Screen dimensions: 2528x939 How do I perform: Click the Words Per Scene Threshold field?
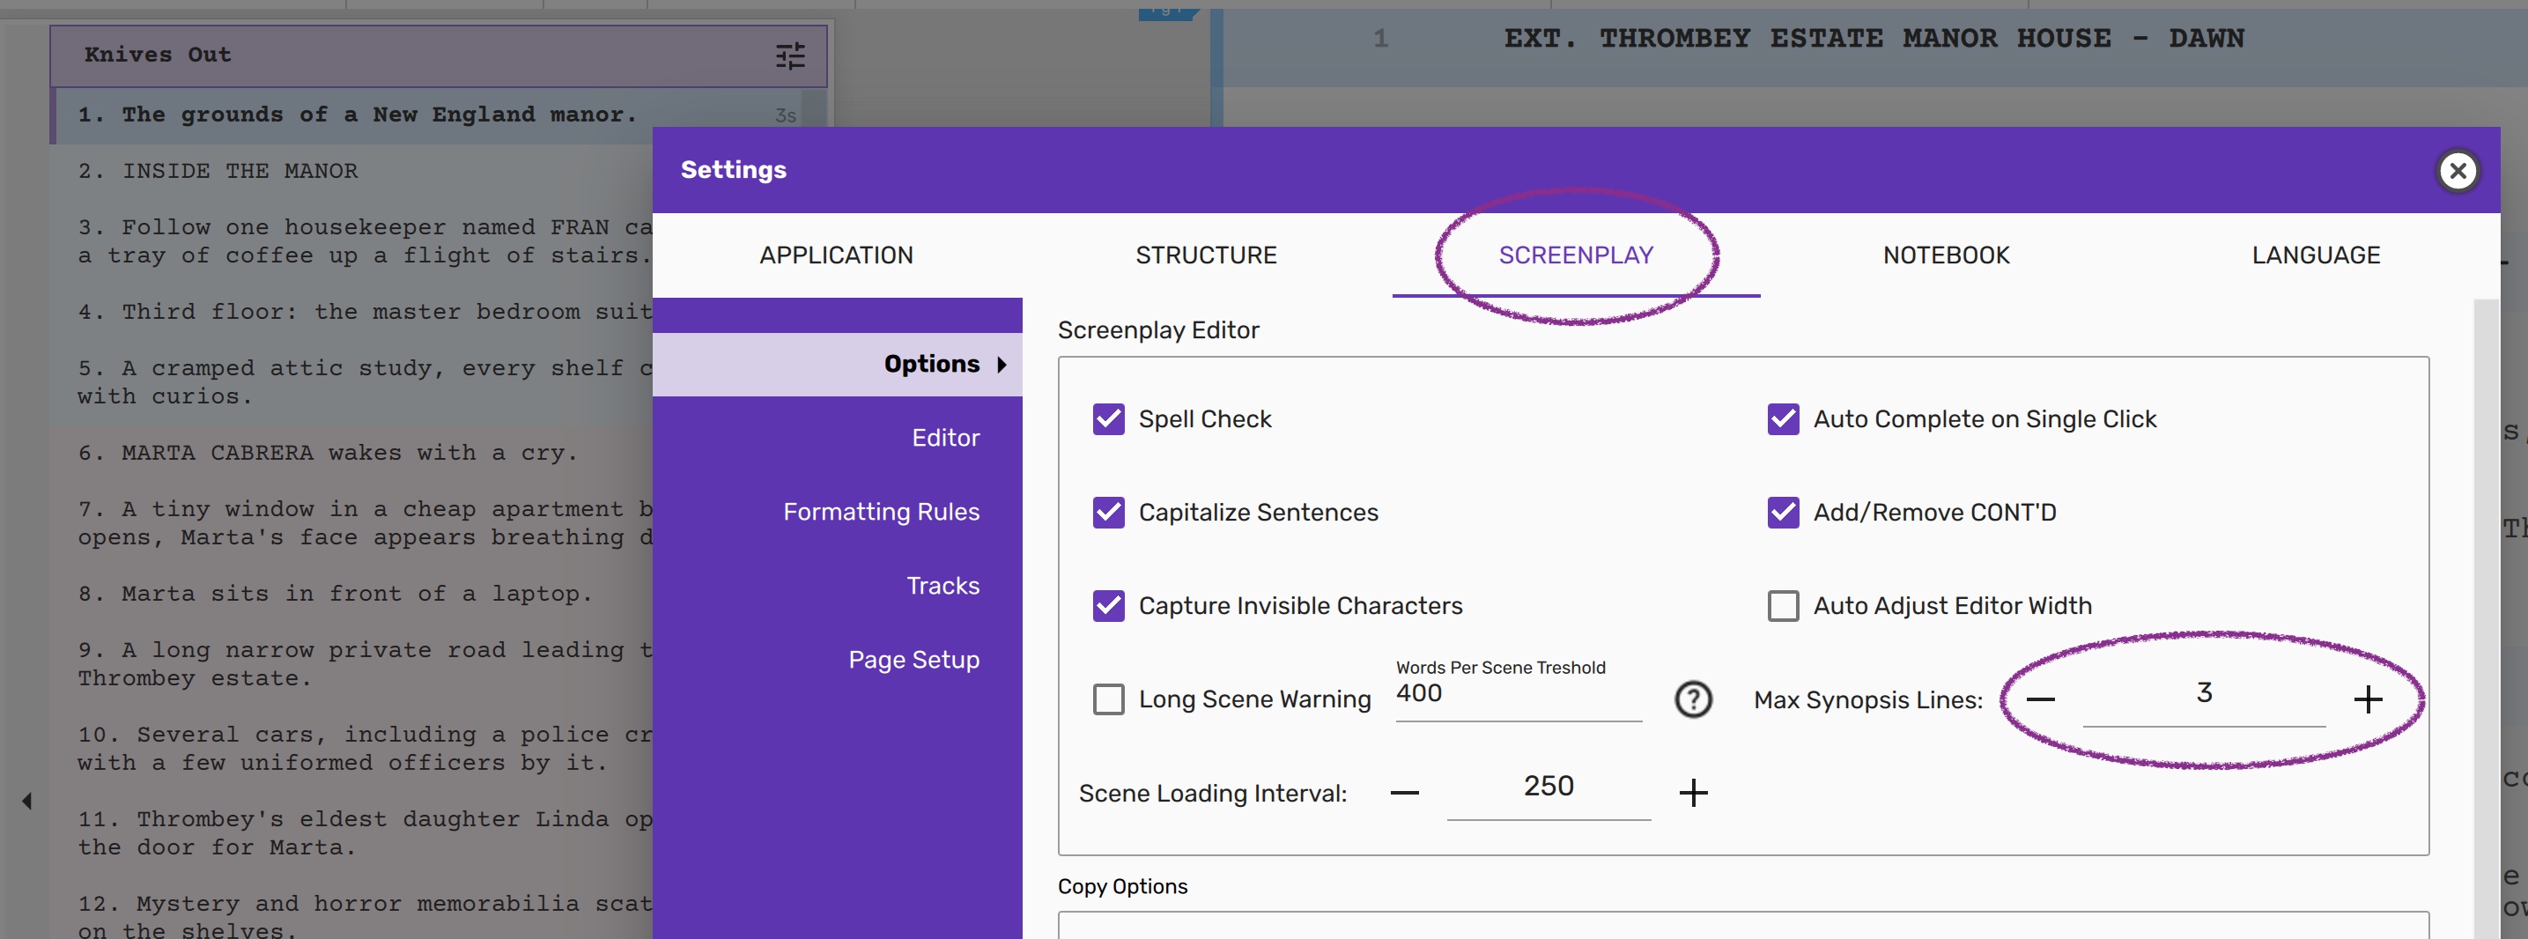[1516, 694]
